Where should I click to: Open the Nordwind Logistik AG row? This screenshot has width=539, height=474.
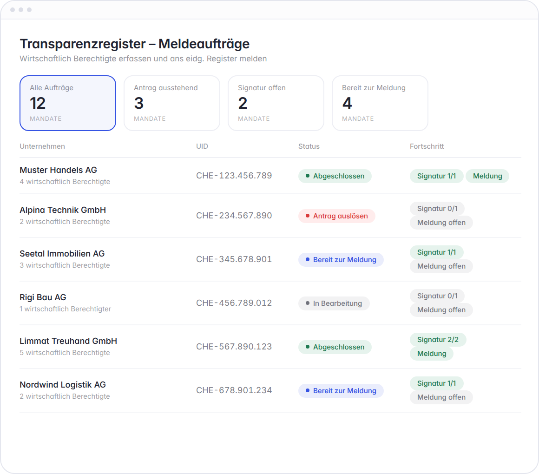click(270, 390)
